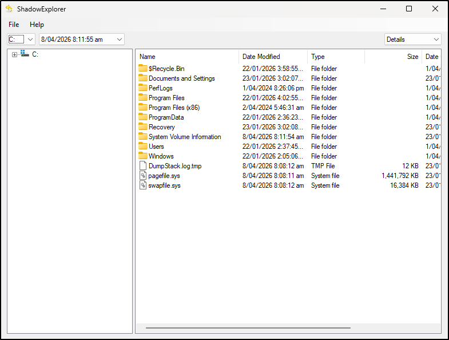Click the 1/04/2024 8:26:06 pm date cell
Viewport: 449px width, 340px height.
tap(273, 88)
